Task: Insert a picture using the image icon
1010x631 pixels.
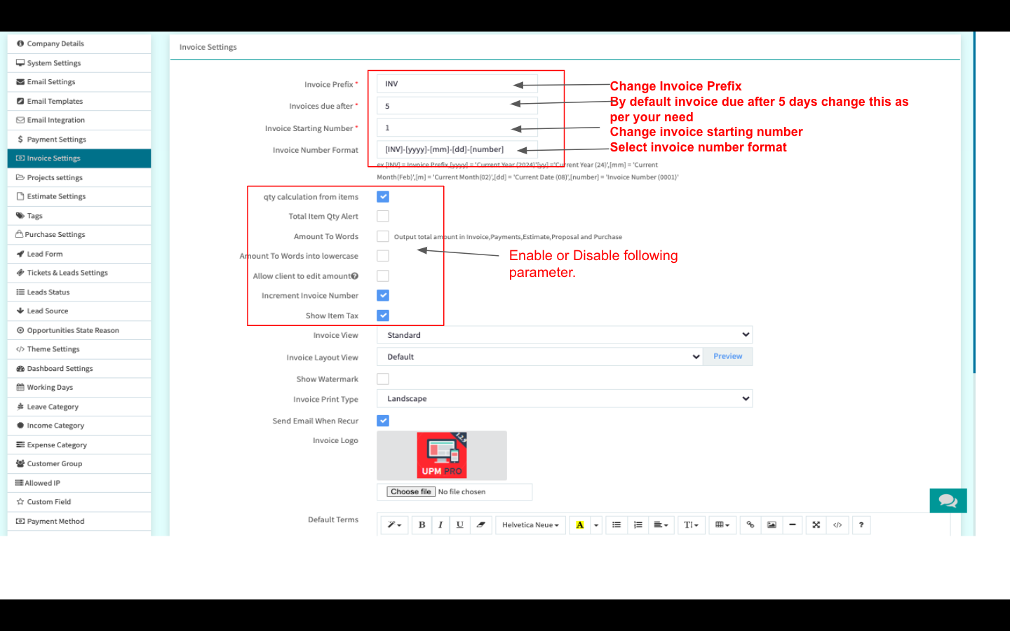Action: pyautogui.click(x=772, y=524)
